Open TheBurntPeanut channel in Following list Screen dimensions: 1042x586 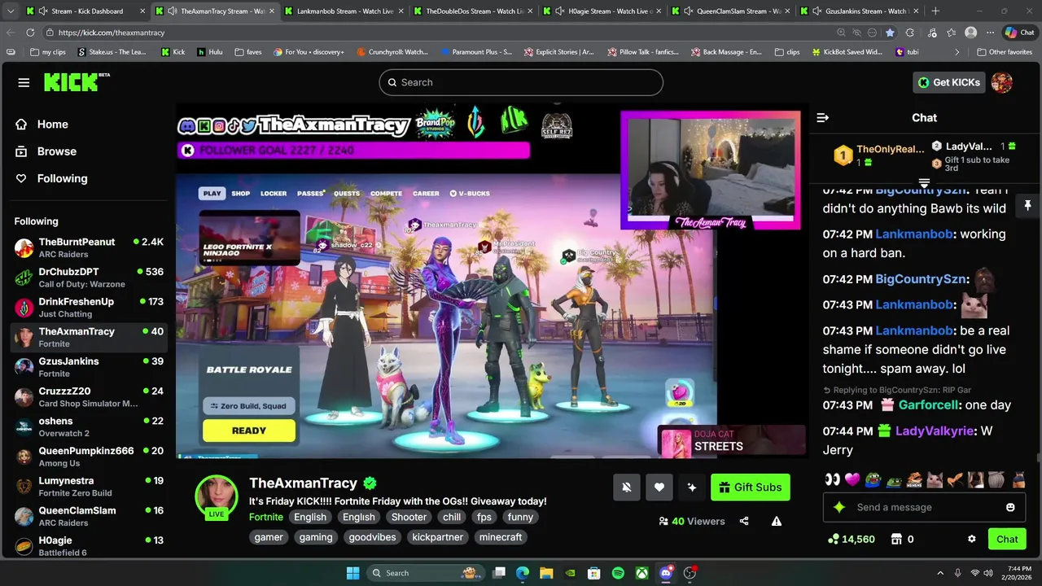[x=88, y=247]
